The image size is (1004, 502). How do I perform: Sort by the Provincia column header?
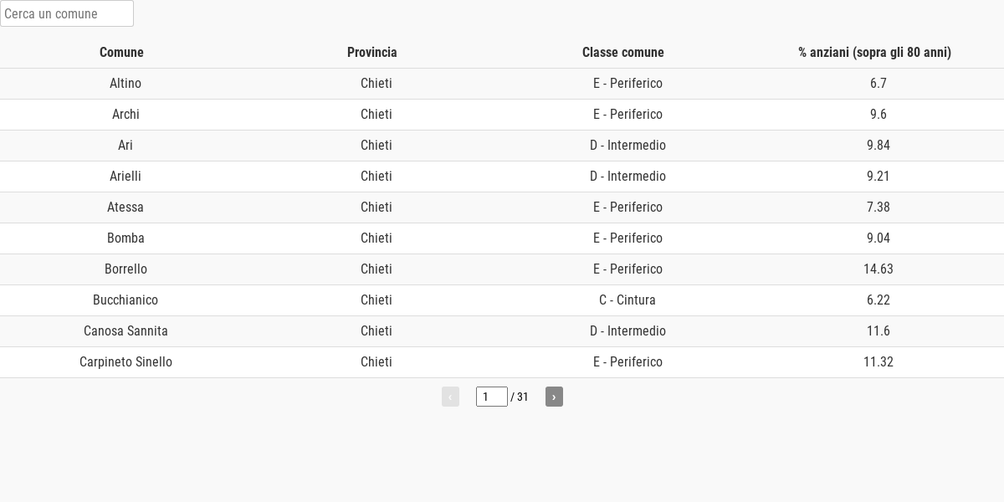tap(372, 52)
